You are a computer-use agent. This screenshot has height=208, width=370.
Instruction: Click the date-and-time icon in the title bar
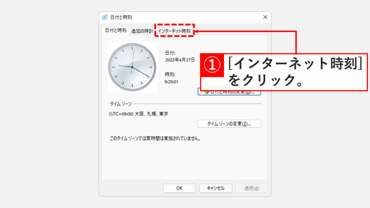(x=105, y=17)
